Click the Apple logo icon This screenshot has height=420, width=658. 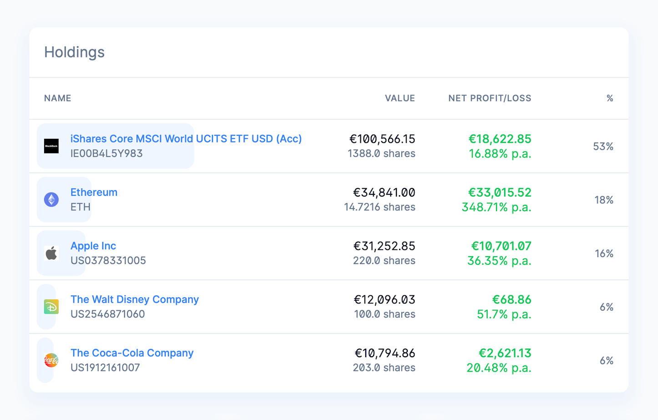(x=52, y=253)
